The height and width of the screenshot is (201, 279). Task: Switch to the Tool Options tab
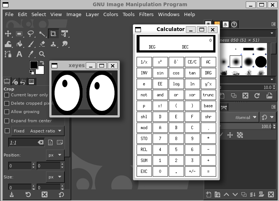tap(7, 82)
